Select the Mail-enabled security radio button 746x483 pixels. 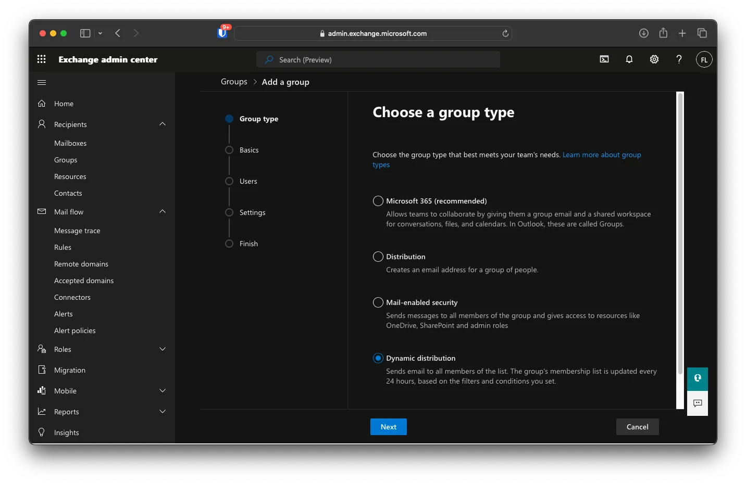pos(378,302)
